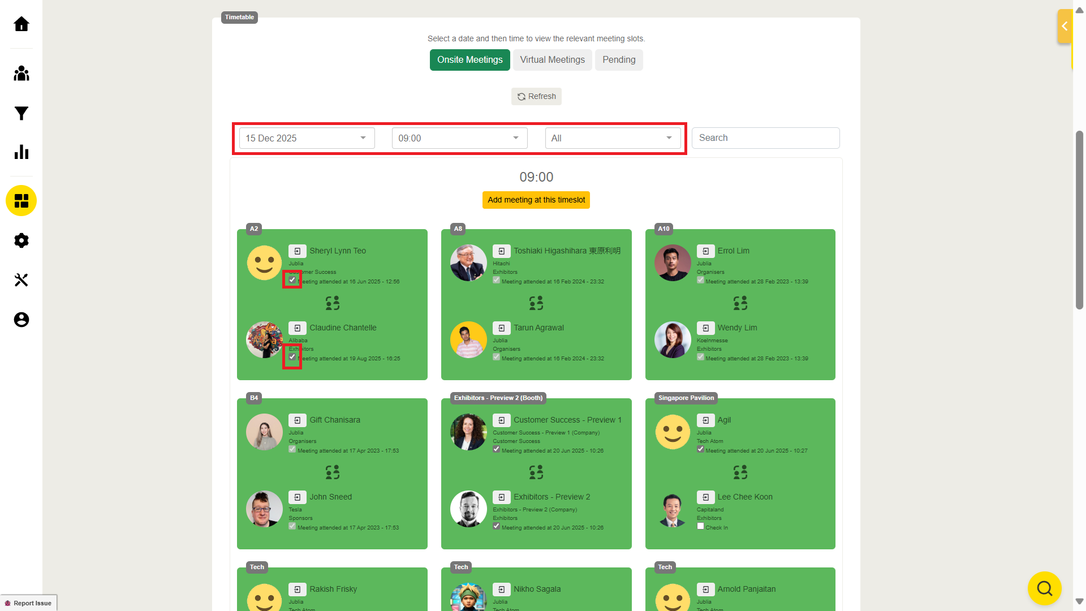Open the 09:00 time dropdown

click(x=459, y=138)
